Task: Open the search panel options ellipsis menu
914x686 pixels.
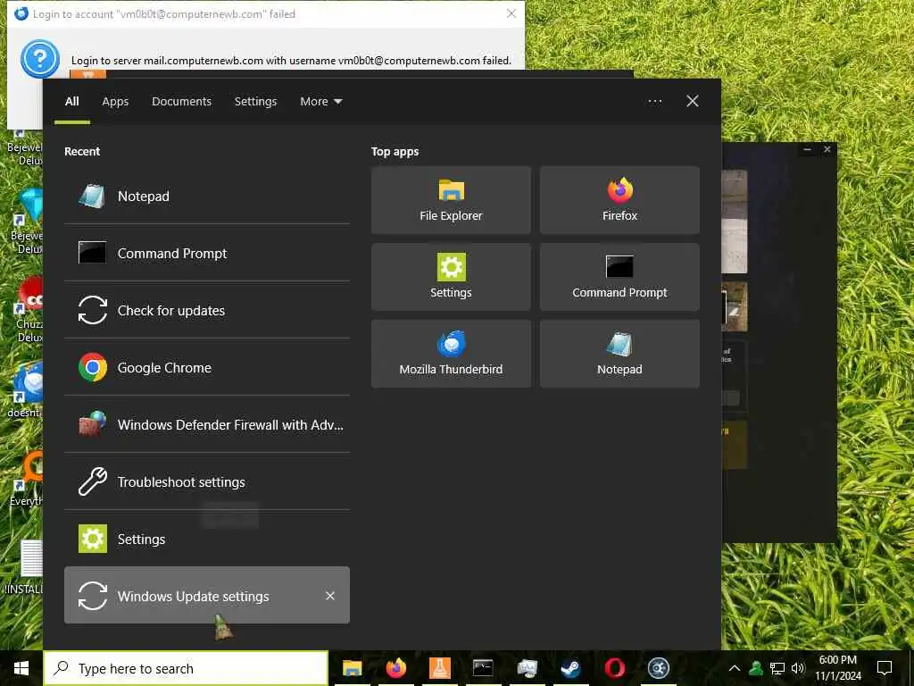Action: [x=654, y=102]
